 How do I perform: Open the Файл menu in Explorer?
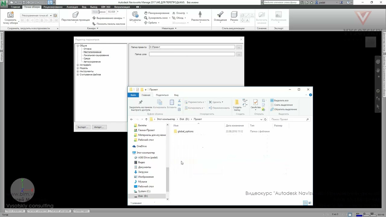[133, 95]
